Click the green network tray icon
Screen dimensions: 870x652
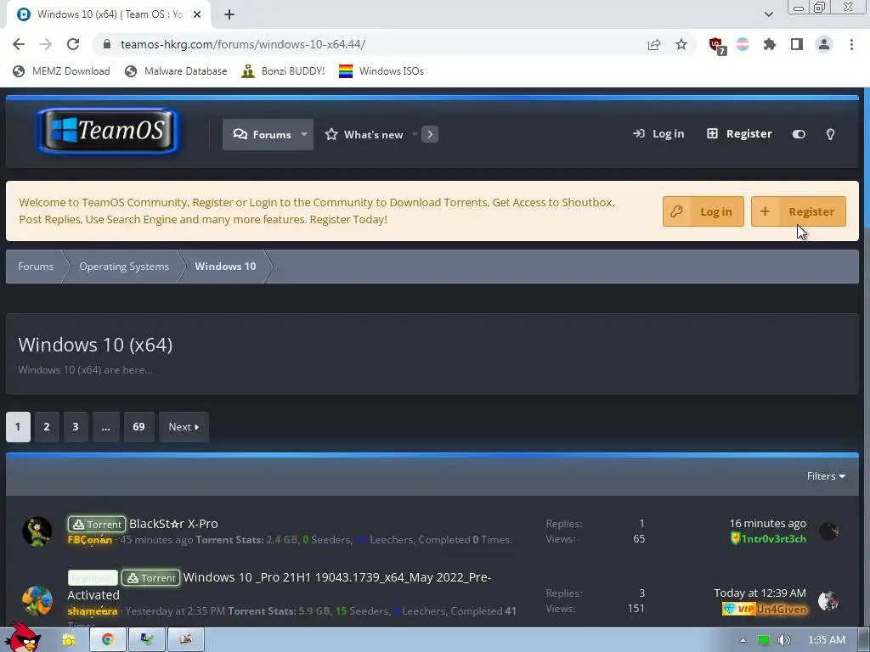point(764,640)
